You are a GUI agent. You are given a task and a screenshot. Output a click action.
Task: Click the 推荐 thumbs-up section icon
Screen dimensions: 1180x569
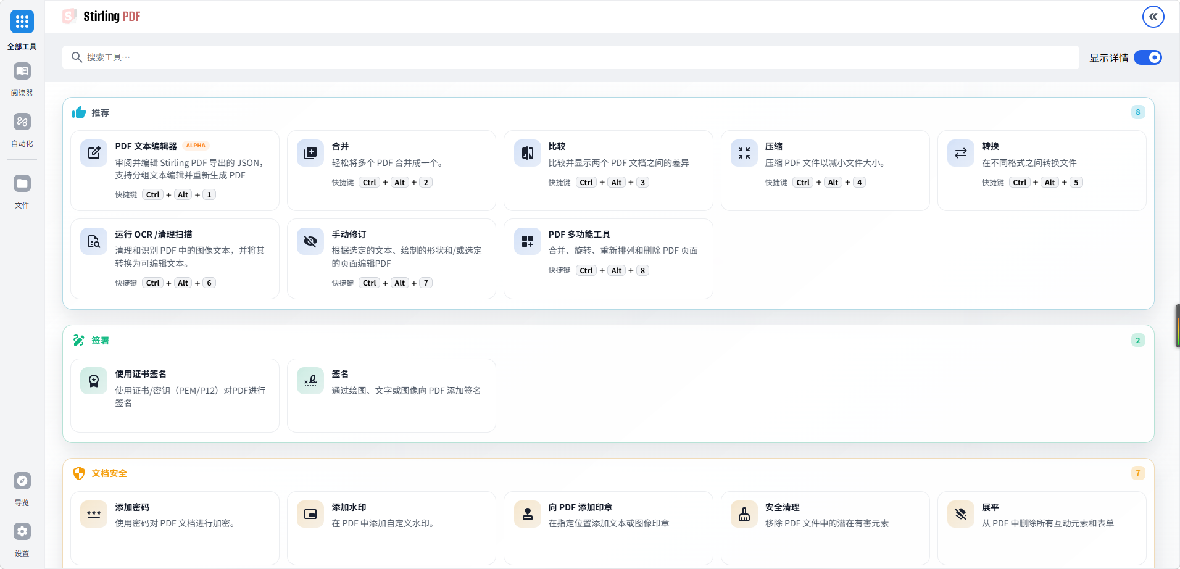point(79,112)
